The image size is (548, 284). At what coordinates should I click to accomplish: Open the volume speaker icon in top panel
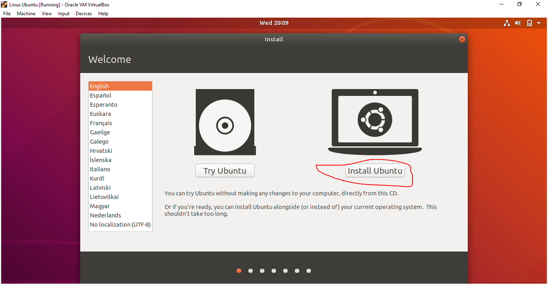click(518, 23)
